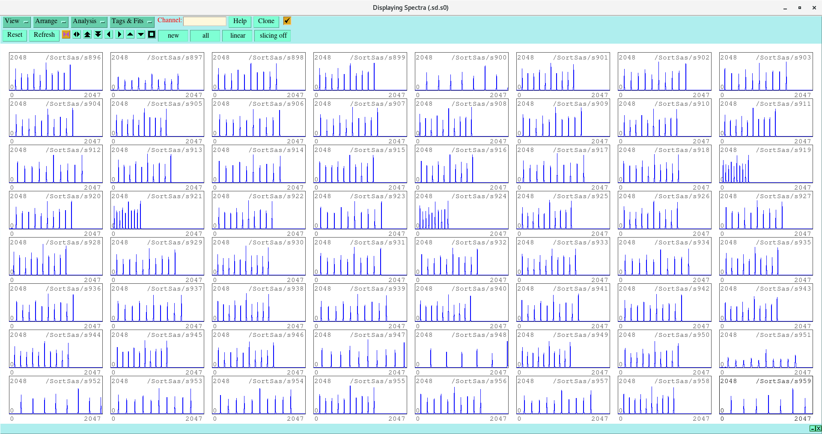The height and width of the screenshot is (434, 822).
Task: Select spectrum /SortSas/s900
Action: [x=462, y=71]
